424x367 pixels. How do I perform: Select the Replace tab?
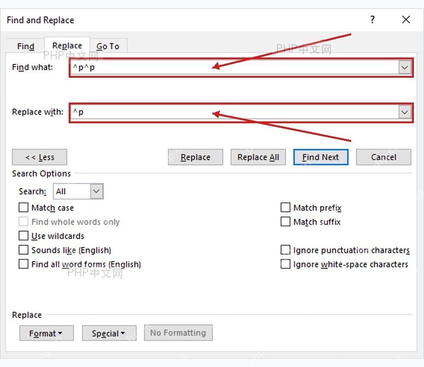(67, 46)
